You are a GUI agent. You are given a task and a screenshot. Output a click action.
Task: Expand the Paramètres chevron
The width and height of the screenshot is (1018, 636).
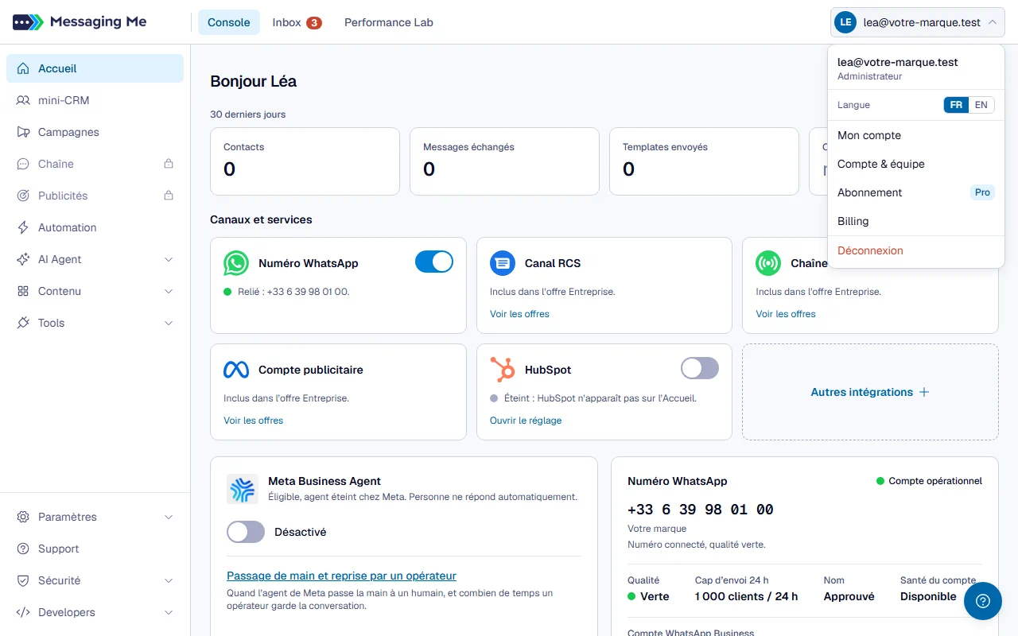(169, 517)
